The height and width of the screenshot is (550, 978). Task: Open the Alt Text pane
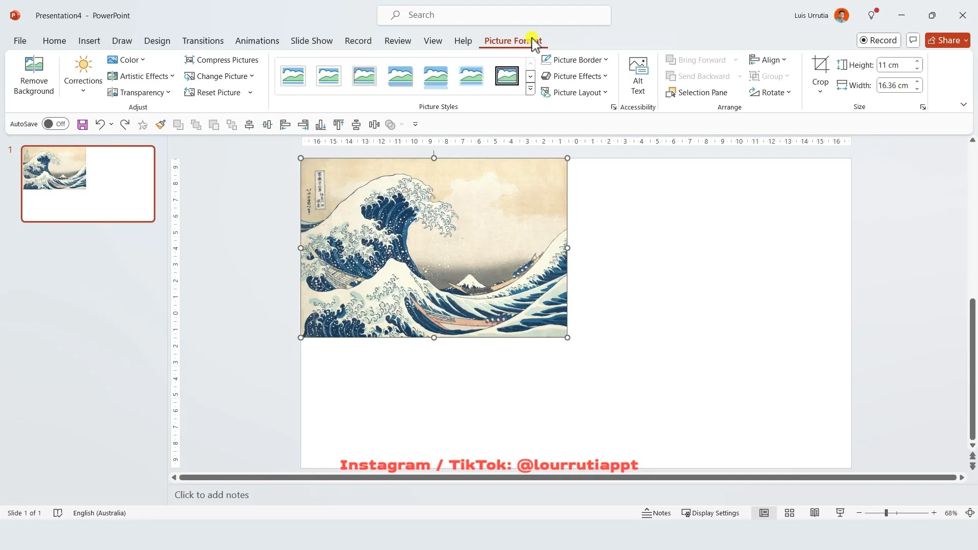point(638,75)
